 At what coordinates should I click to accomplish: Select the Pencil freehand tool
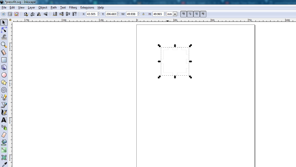(x=4, y=97)
